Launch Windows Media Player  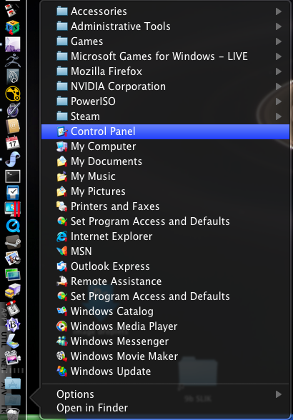pos(165,326)
